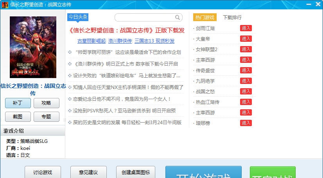Click 进入 next to 大皇帝

[246, 39]
